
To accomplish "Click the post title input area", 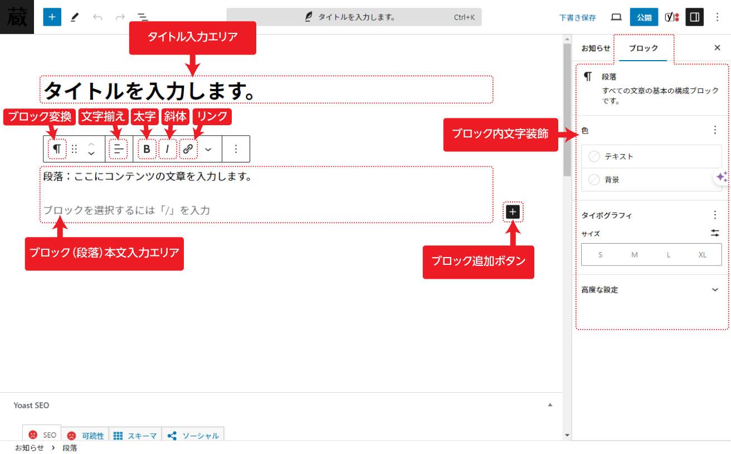I will 267,89.
